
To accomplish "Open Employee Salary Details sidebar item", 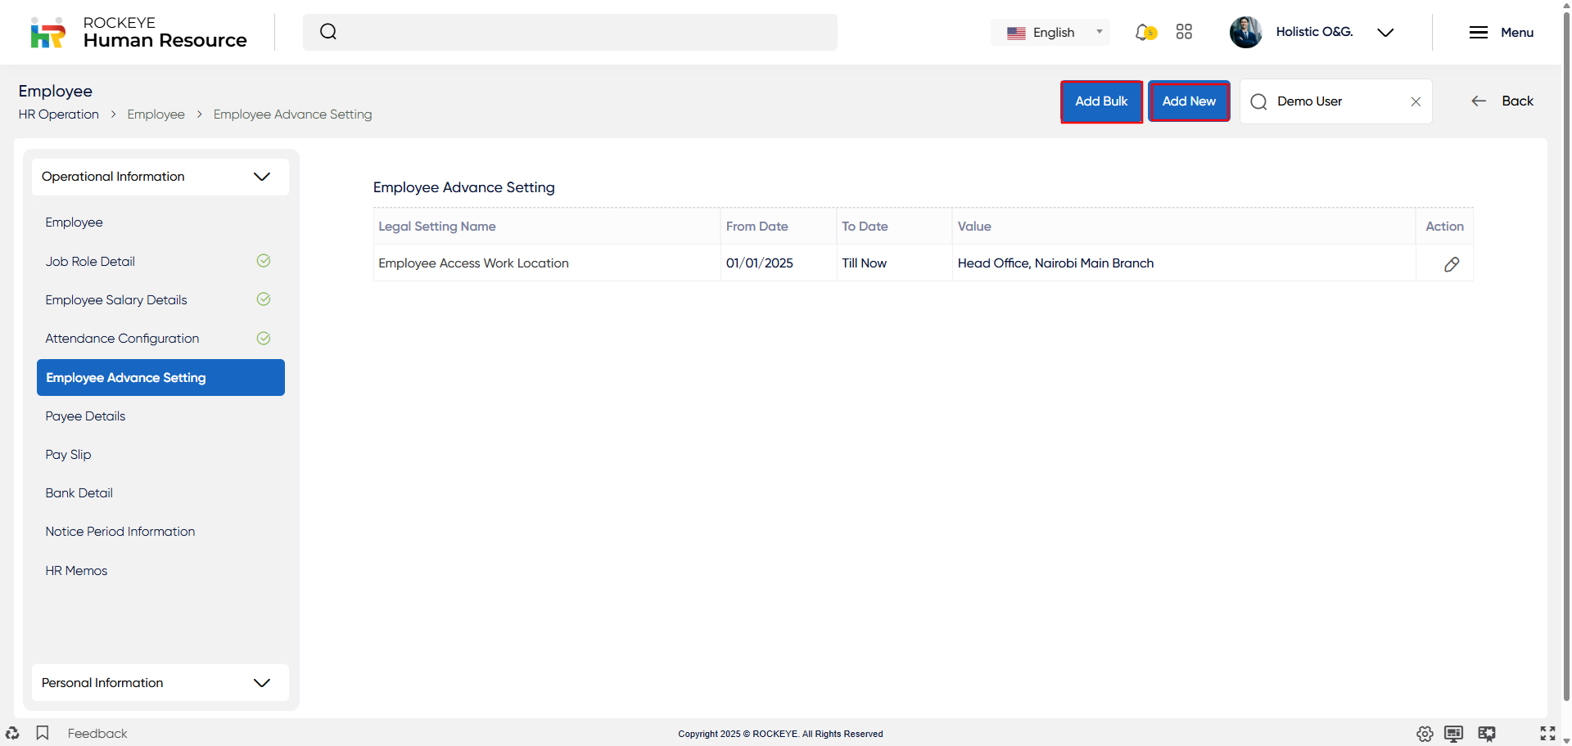I will pyautogui.click(x=116, y=300).
